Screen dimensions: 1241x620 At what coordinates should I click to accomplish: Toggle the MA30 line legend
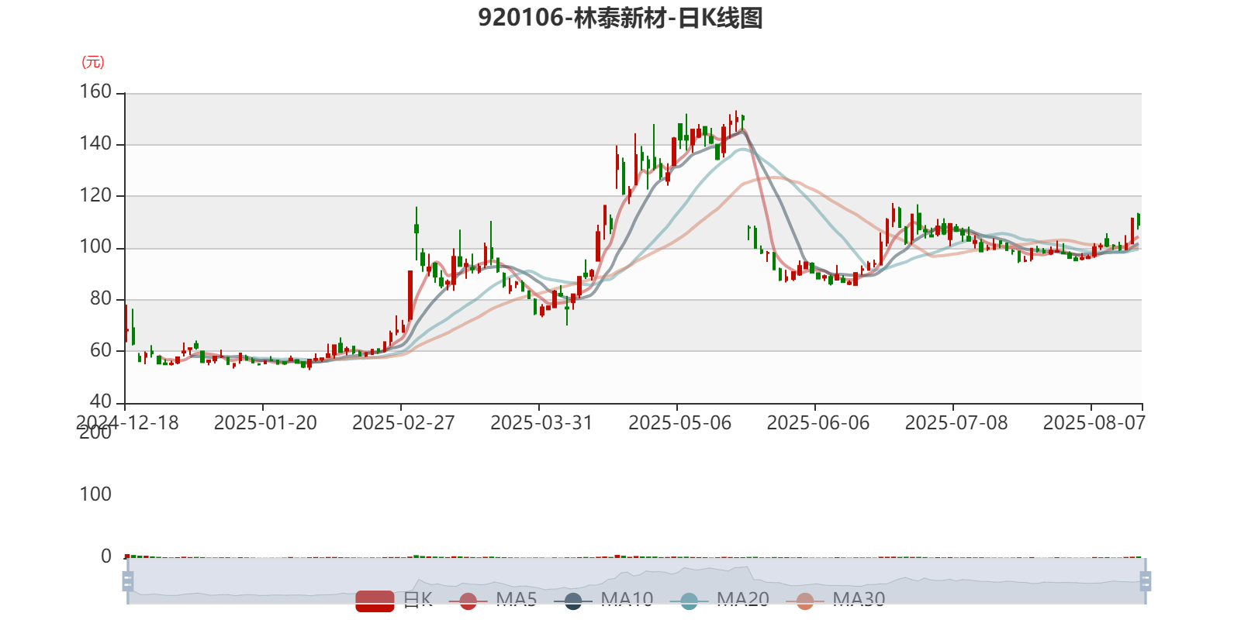pos(835,600)
